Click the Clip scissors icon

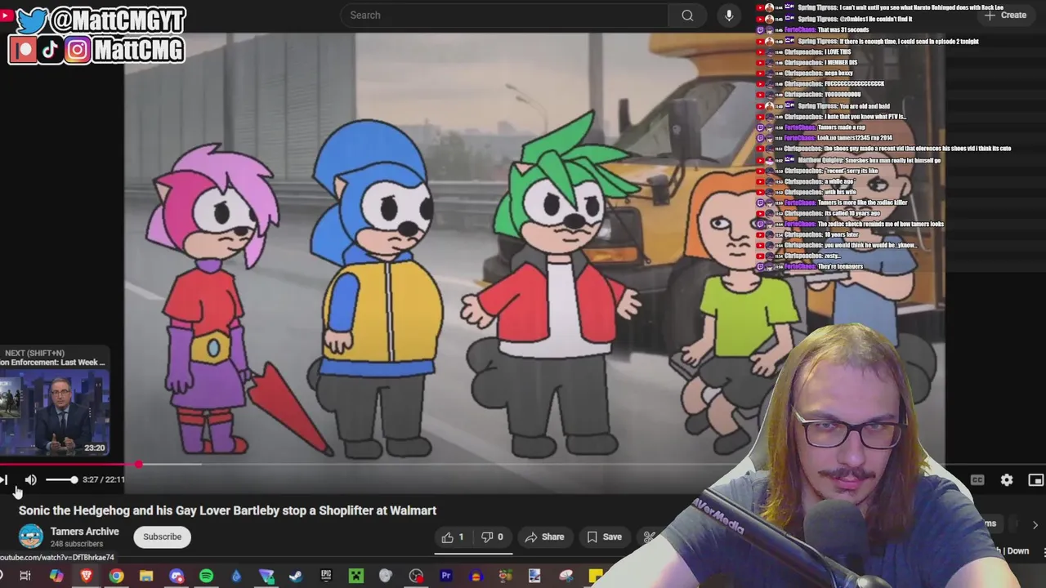[x=649, y=537]
